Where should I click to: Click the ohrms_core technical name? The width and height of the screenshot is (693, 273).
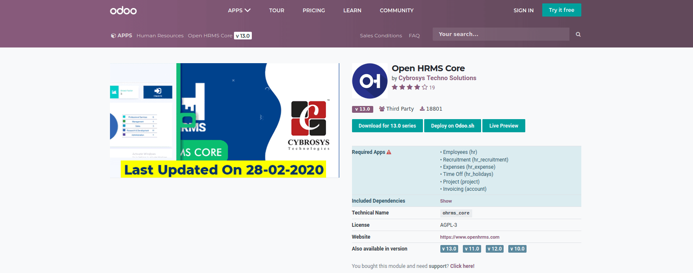[x=456, y=213]
